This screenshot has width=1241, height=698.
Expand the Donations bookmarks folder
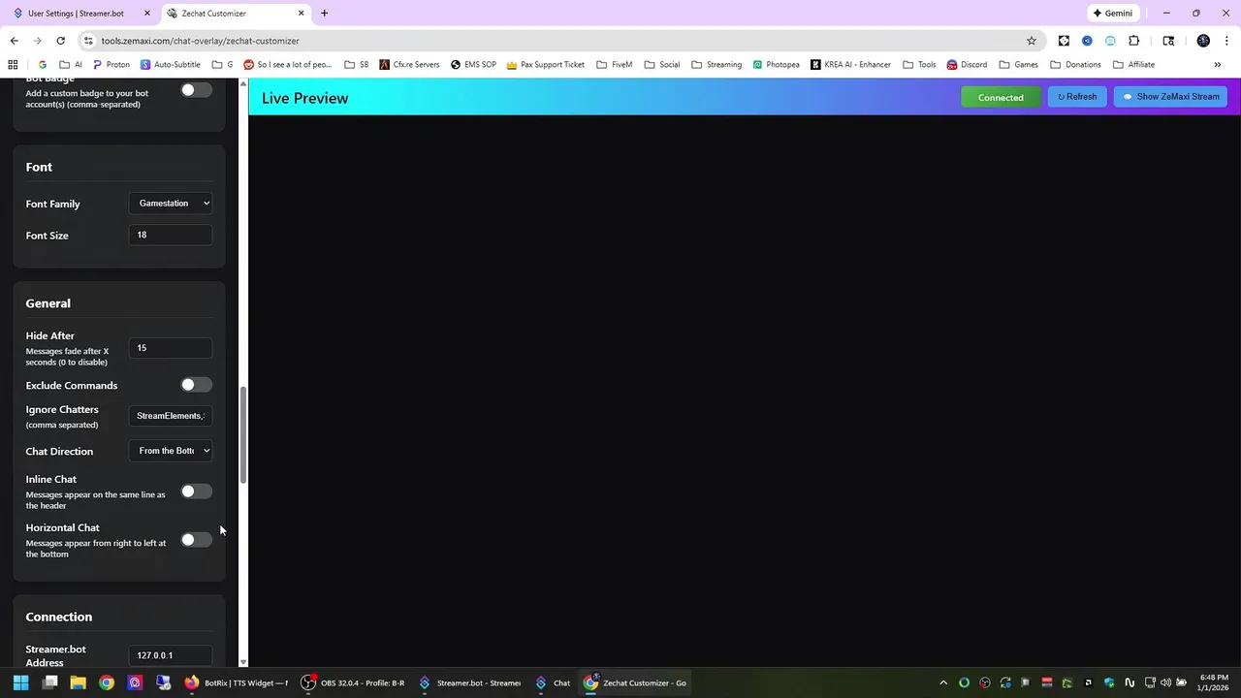(1075, 65)
